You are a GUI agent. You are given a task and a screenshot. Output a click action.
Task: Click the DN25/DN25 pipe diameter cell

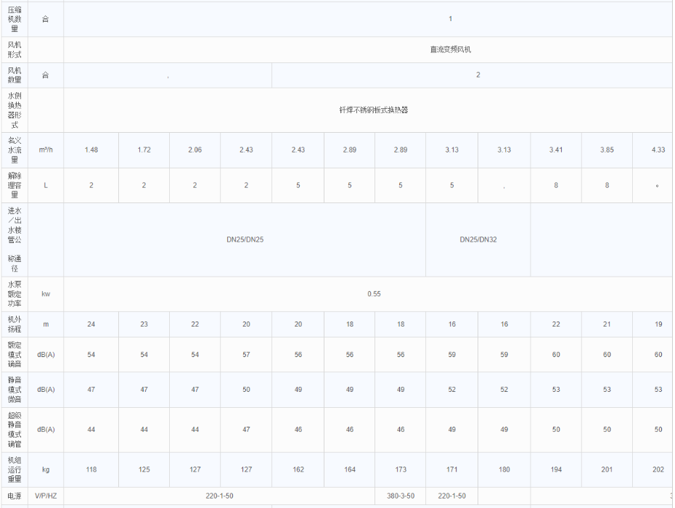245,239
